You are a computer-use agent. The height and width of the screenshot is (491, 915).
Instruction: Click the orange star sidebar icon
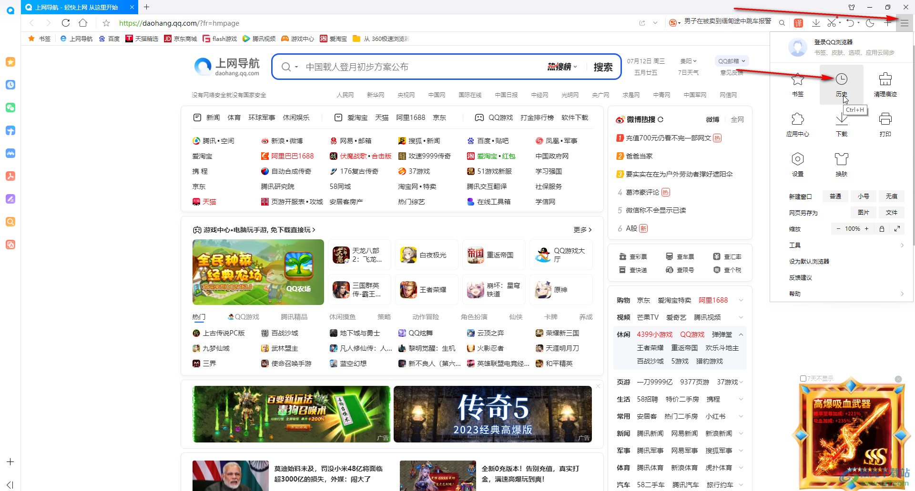pyautogui.click(x=10, y=62)
